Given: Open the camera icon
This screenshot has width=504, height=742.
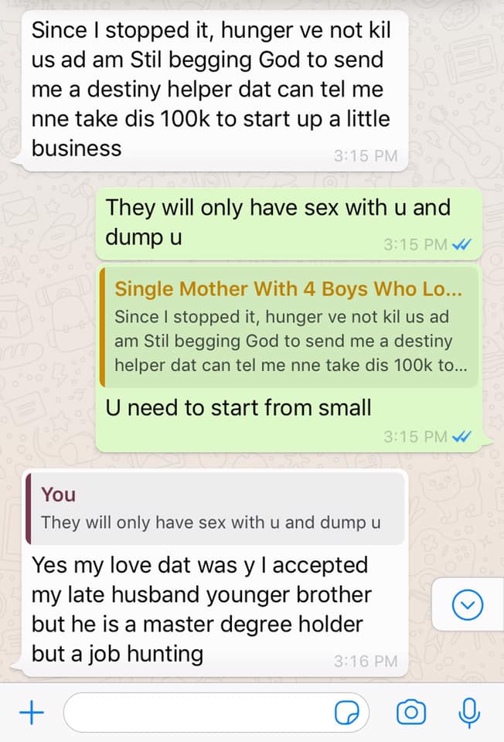Looking at the screenshot, I should (410, 712).
